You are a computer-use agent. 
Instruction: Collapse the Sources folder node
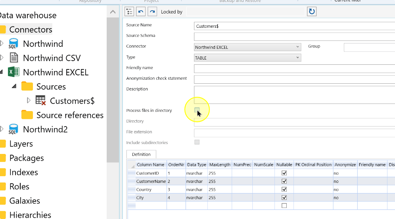(14, 86)
